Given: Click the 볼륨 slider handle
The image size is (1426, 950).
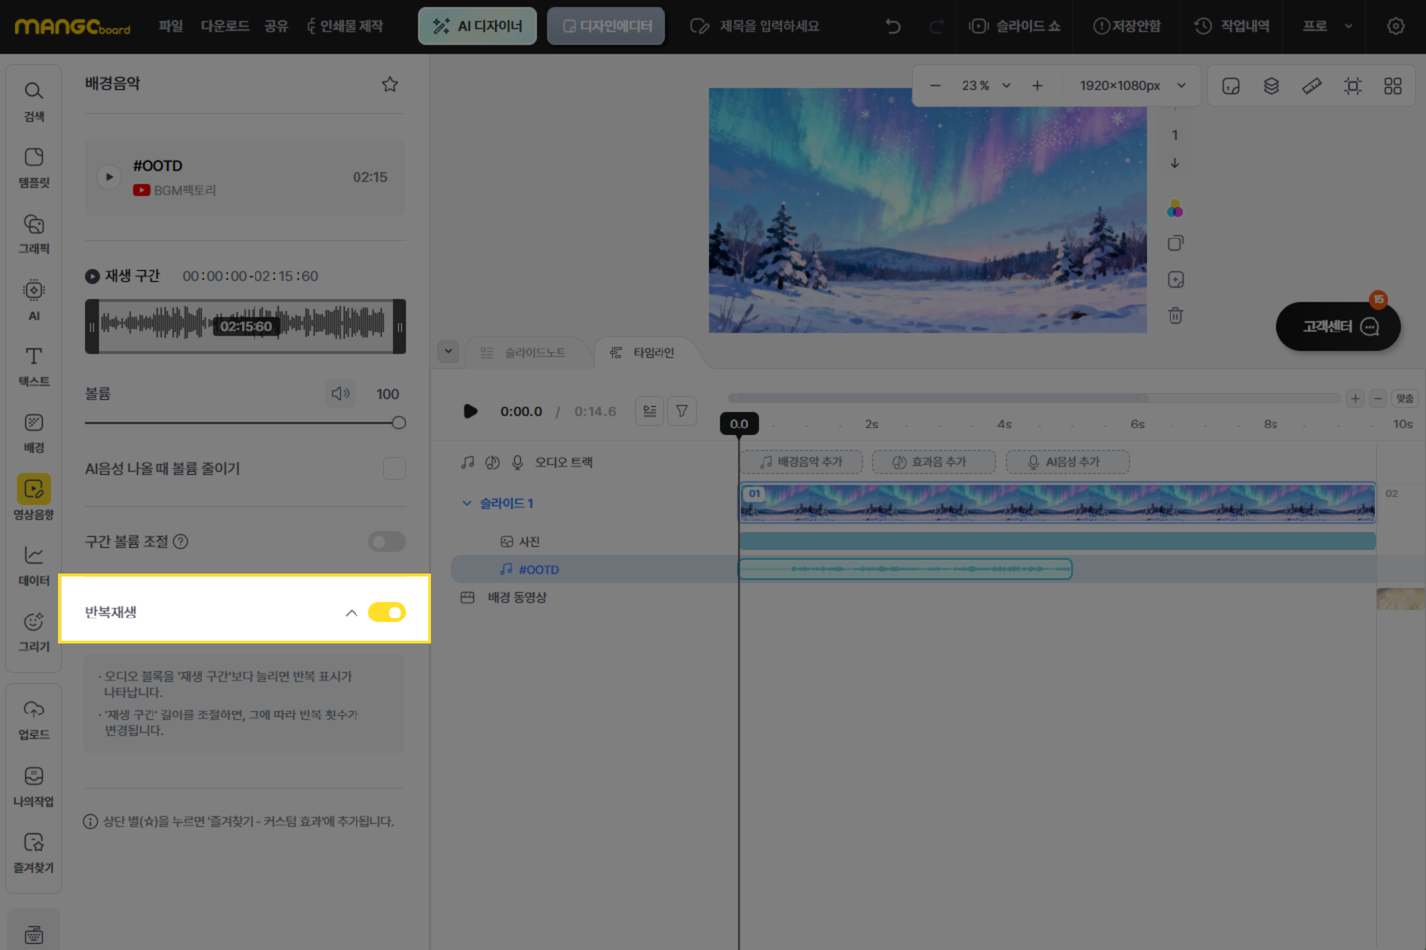Looking at the screenshot, I should (399, 423).
